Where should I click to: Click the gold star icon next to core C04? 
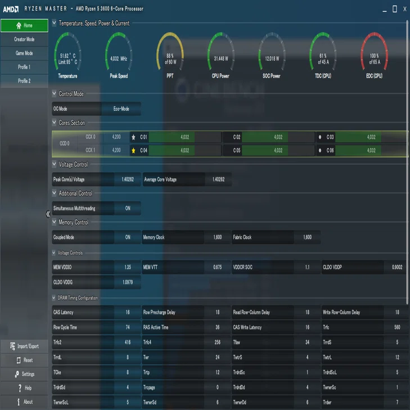pyautogui.click(x=134, y=150)
